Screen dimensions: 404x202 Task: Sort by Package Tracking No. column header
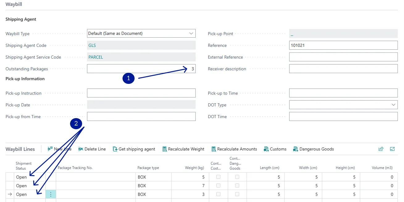pos(75,168)
